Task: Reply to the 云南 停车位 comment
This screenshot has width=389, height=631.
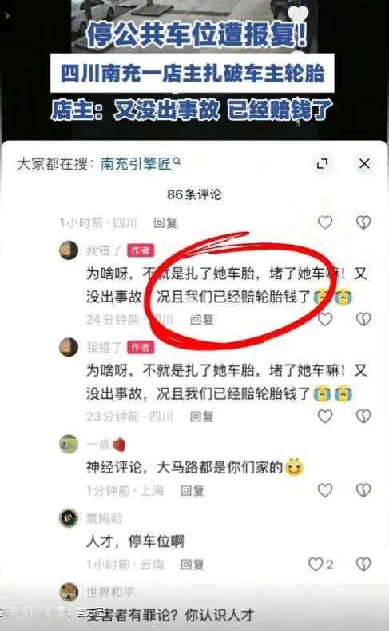Action: click(192, 565)
